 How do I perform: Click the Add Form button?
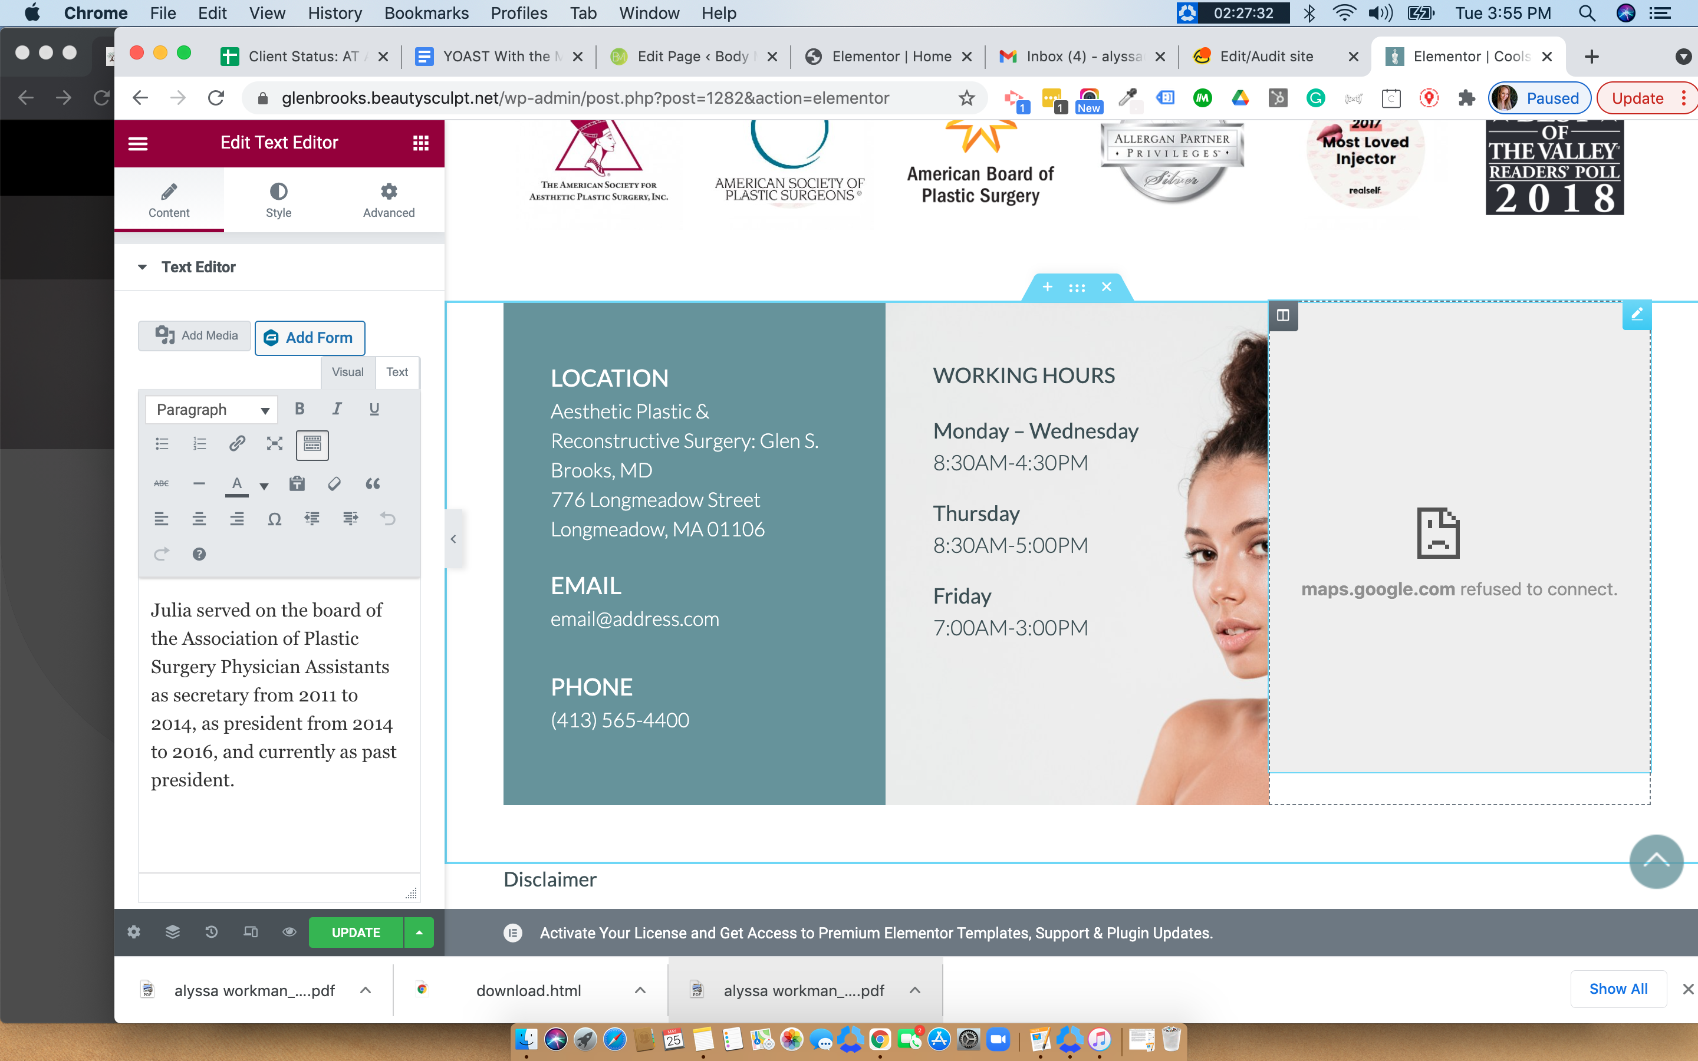310,338
